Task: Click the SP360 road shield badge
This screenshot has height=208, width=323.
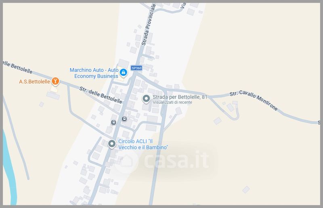Action: pyautogui.click(x=136, y=68)
